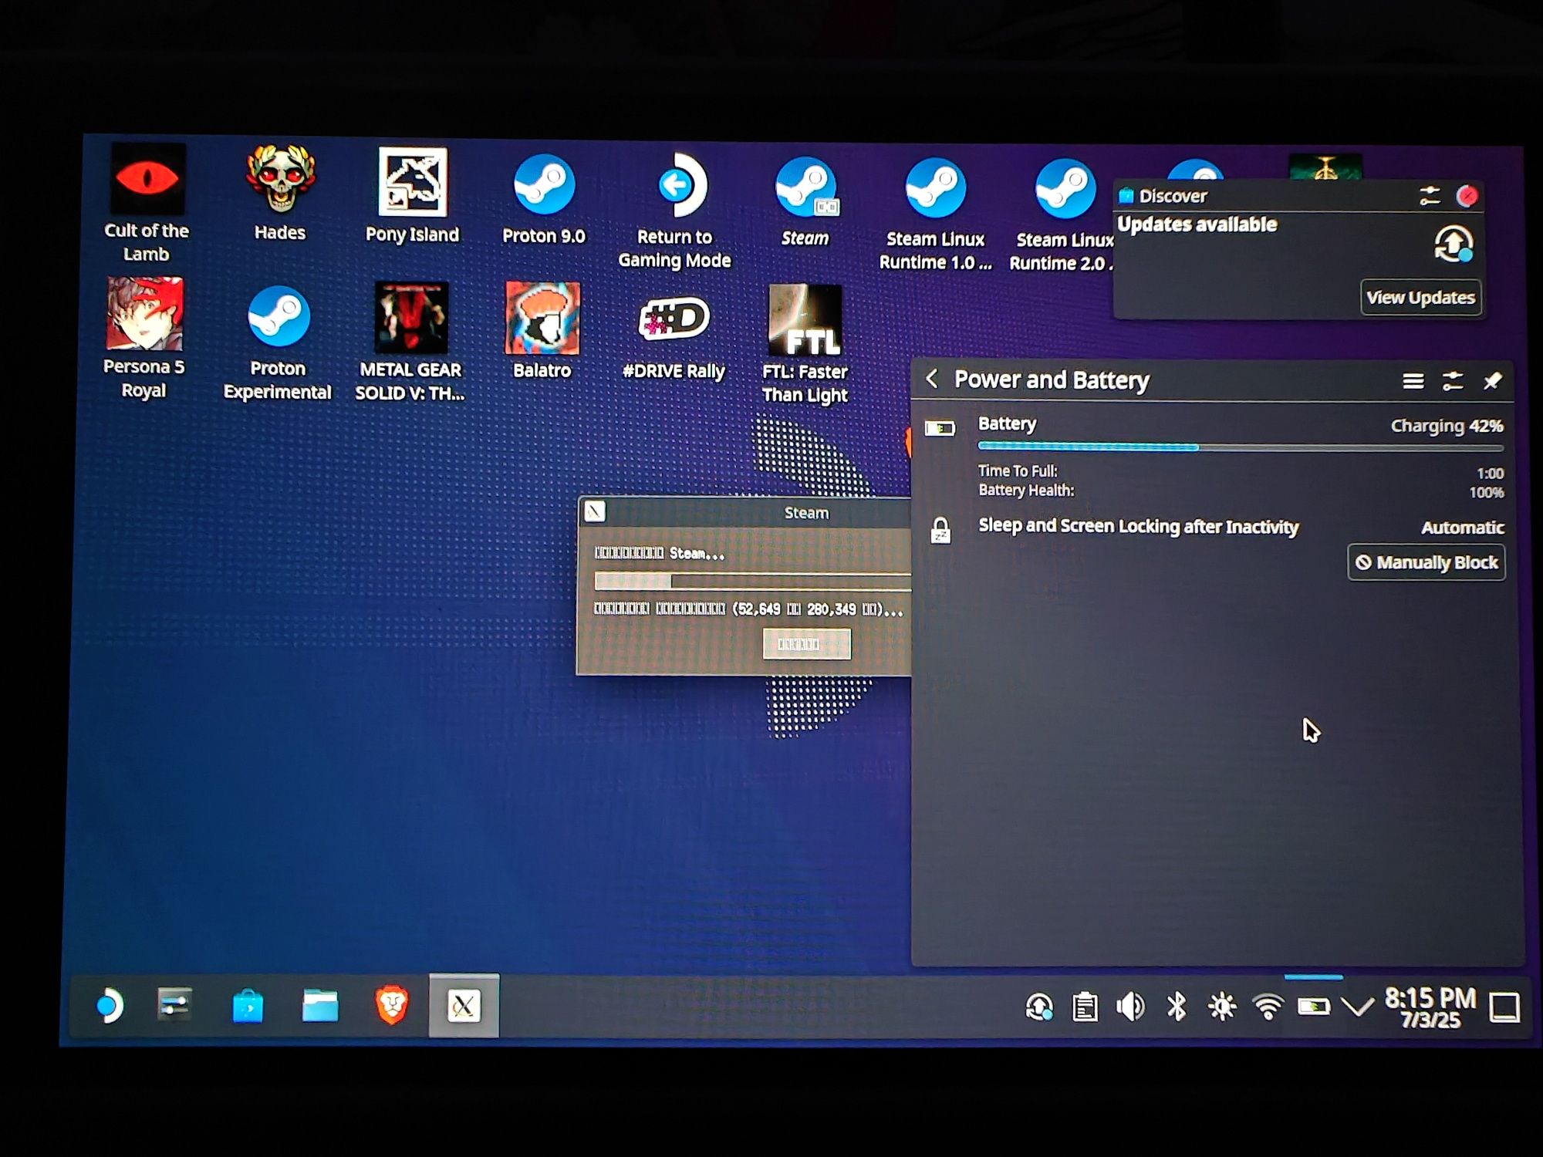Launch Brave browser from the taskbar
Image resolution: width=1543 pixels, height=1157 pixels.
click(392, 1006)
